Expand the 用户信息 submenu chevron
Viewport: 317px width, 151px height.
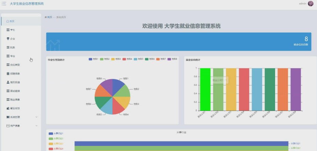pos(36,126)
